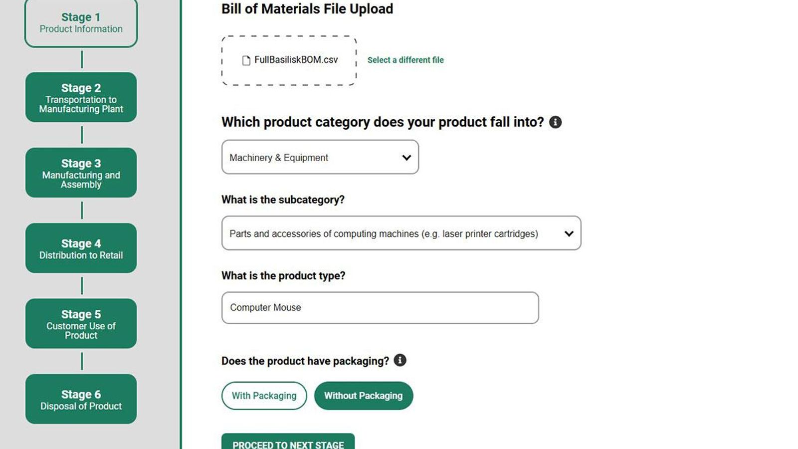Navigate to Stage 4 Distribution to Retail
This screenshot has height=449, width=798.
tap(81, 248)
